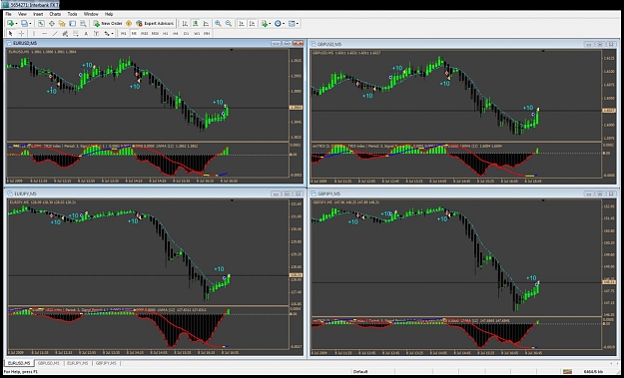Select the Draw Vertical Line tool
Screen dimensions: 624x378
tap(34, 34)
